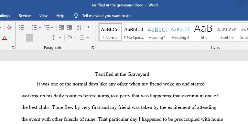Click the Clear All Formatting eraser icon

(x=9, y=28)
